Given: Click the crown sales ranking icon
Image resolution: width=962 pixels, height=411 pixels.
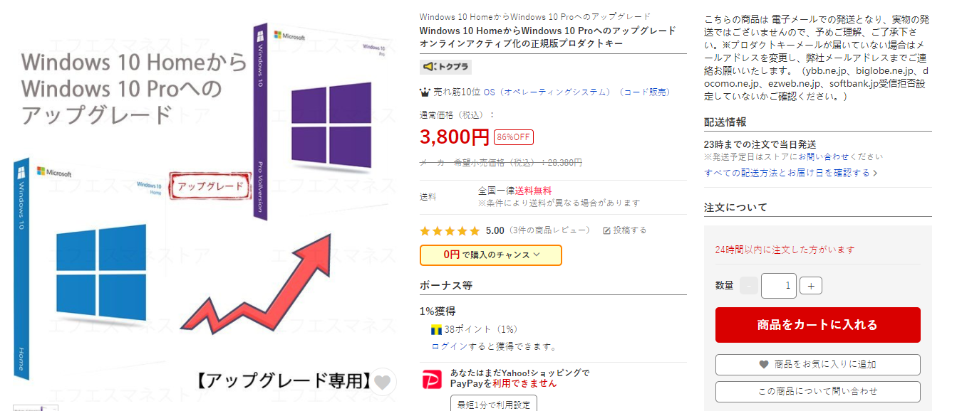Looking at the screenshot, I should pos(425,92).
